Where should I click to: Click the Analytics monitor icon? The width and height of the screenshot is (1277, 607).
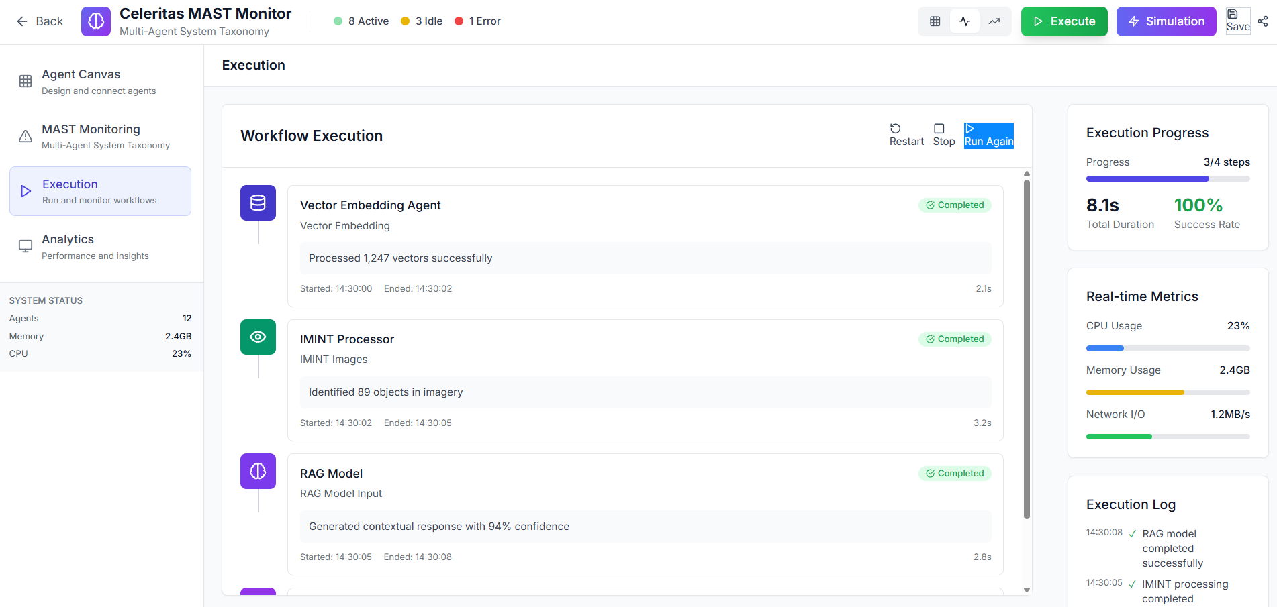pyautogui.click(x=26, y=246)
